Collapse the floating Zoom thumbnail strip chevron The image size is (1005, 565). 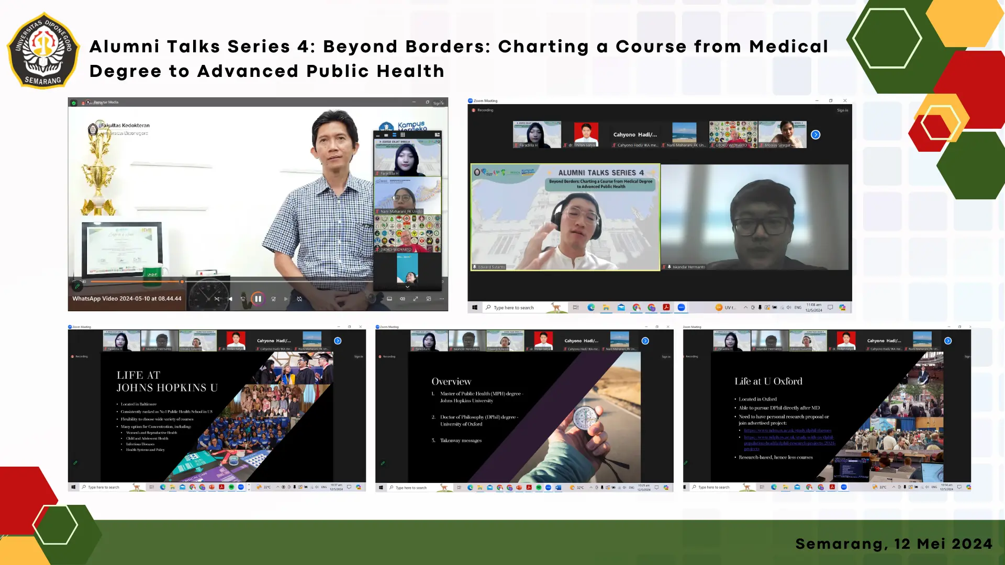[x=407, y=287]
